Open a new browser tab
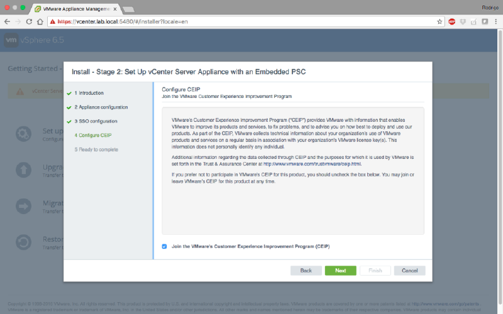Image resolution: width=503 pixels, height=314 pixels. (x=128, y=9)
